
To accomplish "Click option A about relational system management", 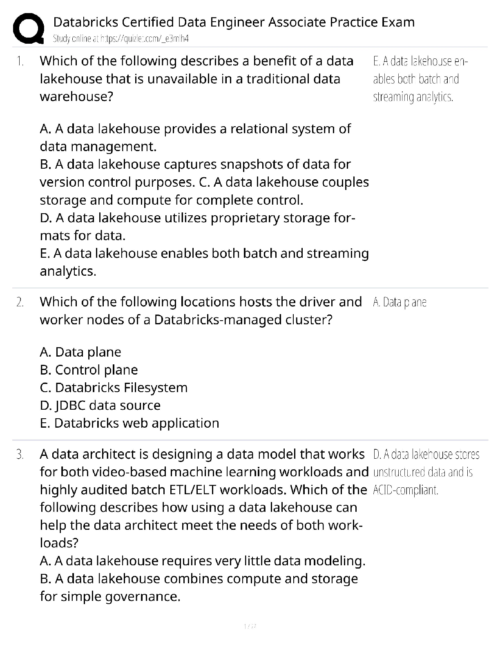I will tap(195, 138).
